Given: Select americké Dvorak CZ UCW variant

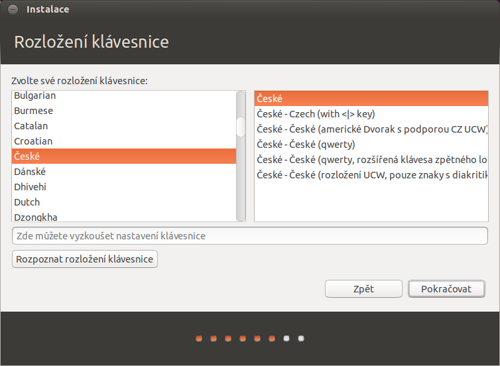Looking at the screenshot, I should tap(371, 129).
